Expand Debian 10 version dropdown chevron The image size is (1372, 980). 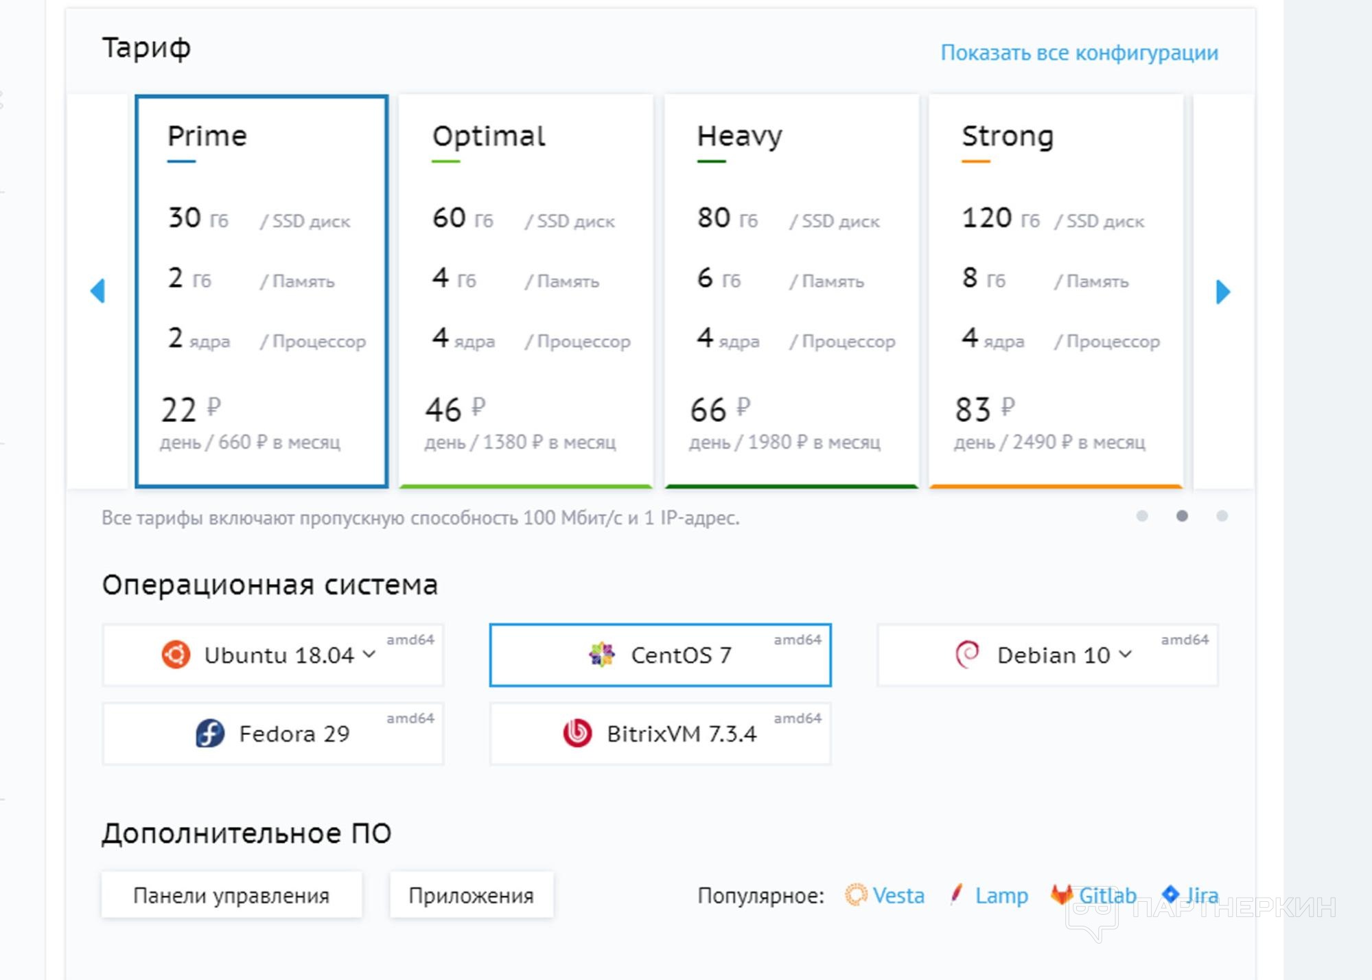(1126, 655)
